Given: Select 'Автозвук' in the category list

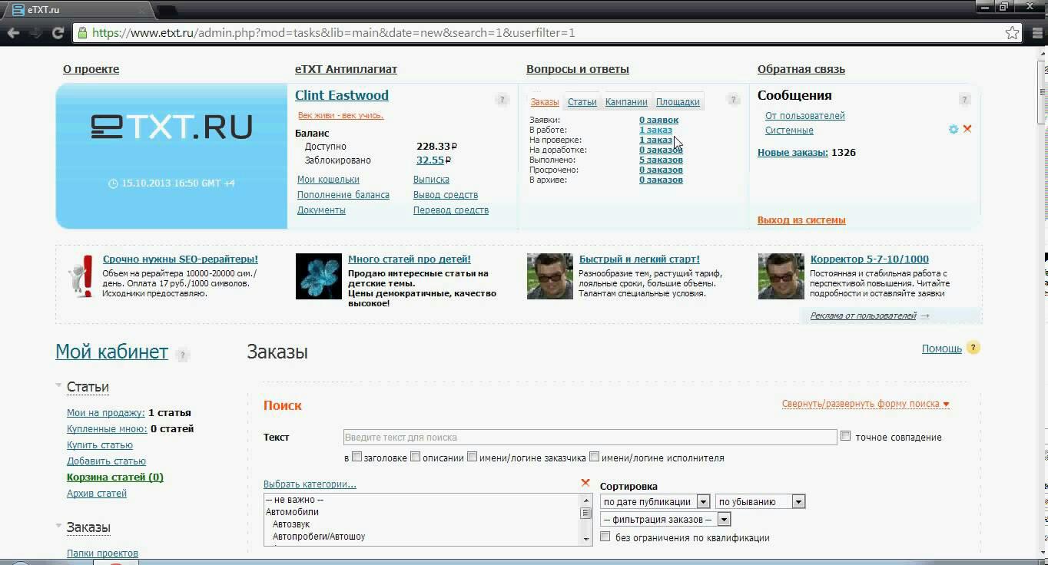Looking at the screenshot, I should click(291, 524).
